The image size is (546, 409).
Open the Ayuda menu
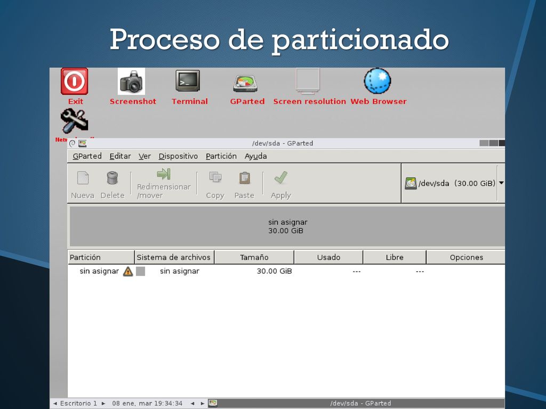pyautogui.click(x=255, y=156)
